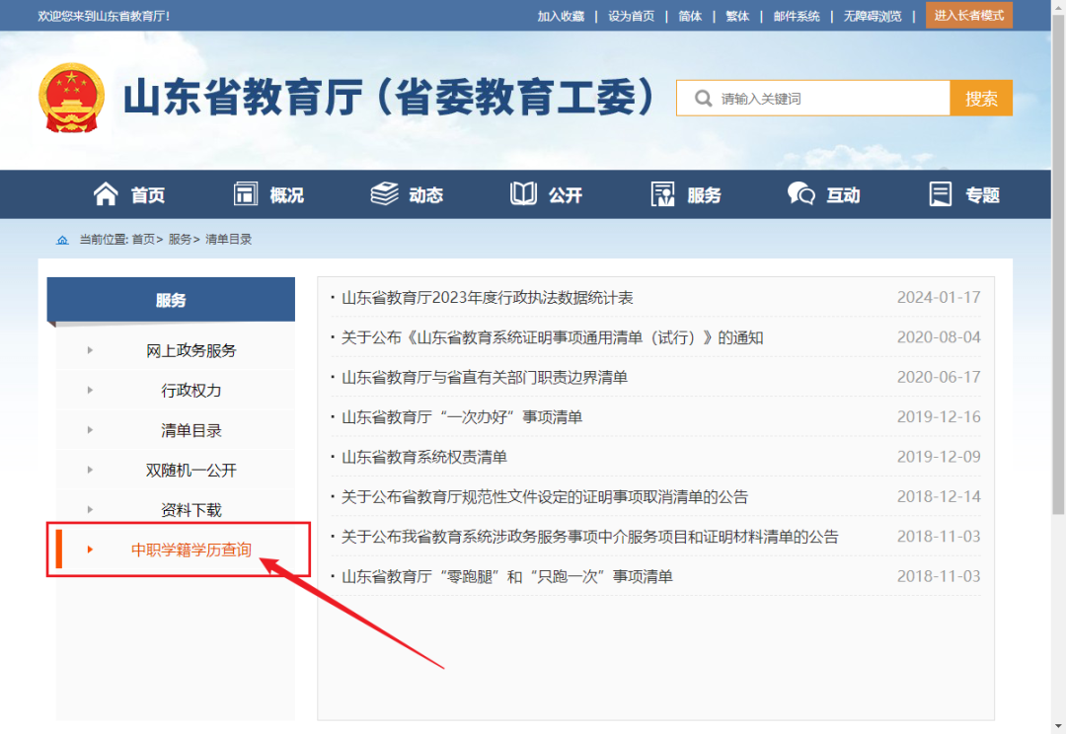Screen dimensions: 1066x734
Task: Click the national emblem logo
Action: [x=71, y=98]
